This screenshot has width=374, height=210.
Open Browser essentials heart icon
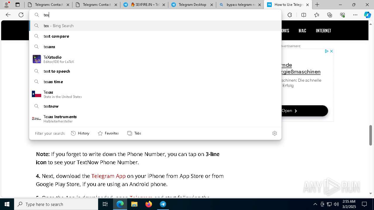[x=342, y=15]
